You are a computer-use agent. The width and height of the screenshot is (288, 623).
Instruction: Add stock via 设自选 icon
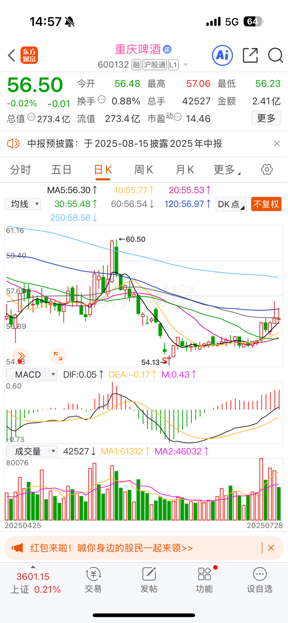[260, 580]
